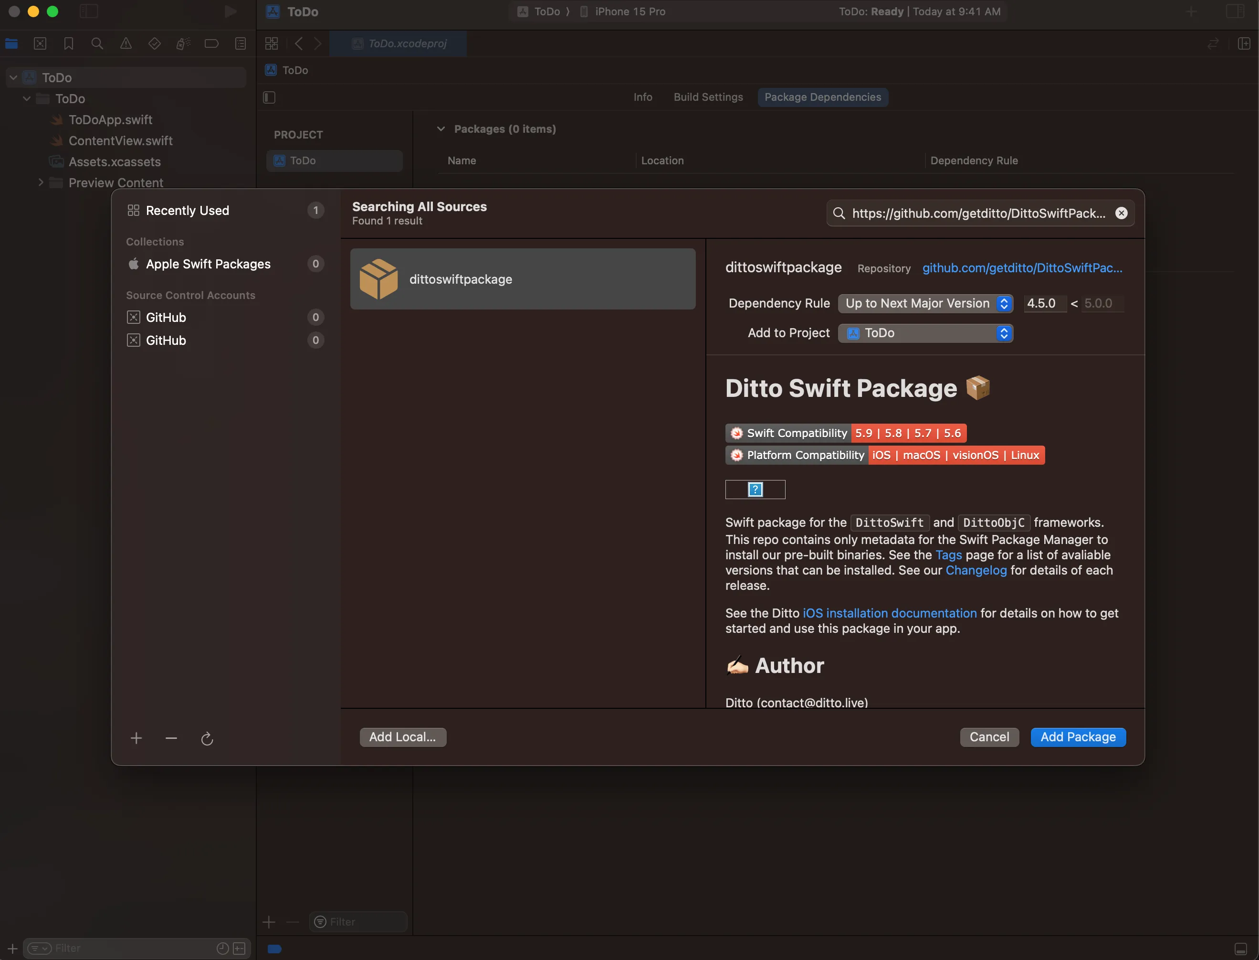Click the Platform Compatibility badge
The image size is (1259, 960).
point(884,455)
